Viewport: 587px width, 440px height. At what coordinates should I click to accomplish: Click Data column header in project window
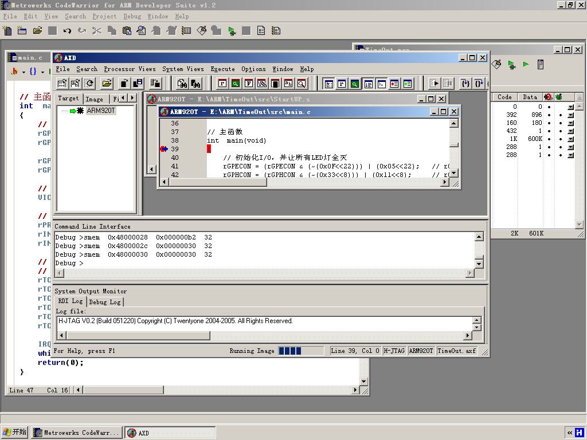(x=530, y=97)
